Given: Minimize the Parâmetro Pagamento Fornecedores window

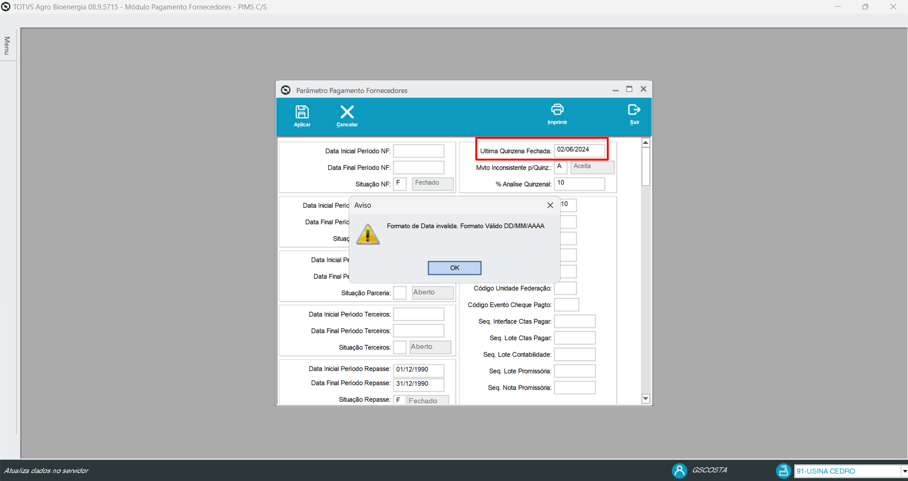Looking at the screenshot, I should pos(615,89).
